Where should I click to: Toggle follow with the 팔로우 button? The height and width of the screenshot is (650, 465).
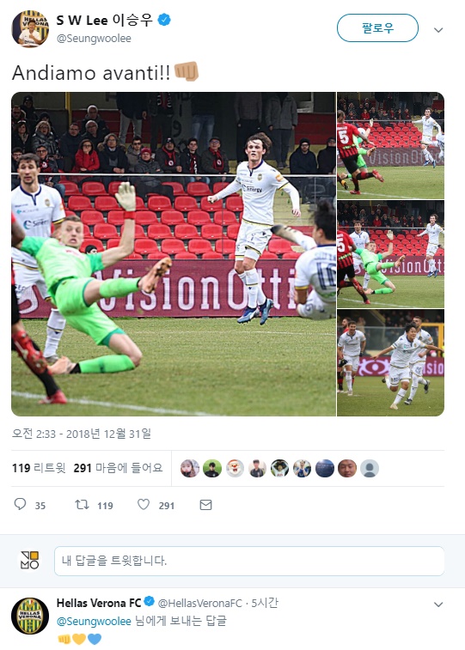click(377, 27)
